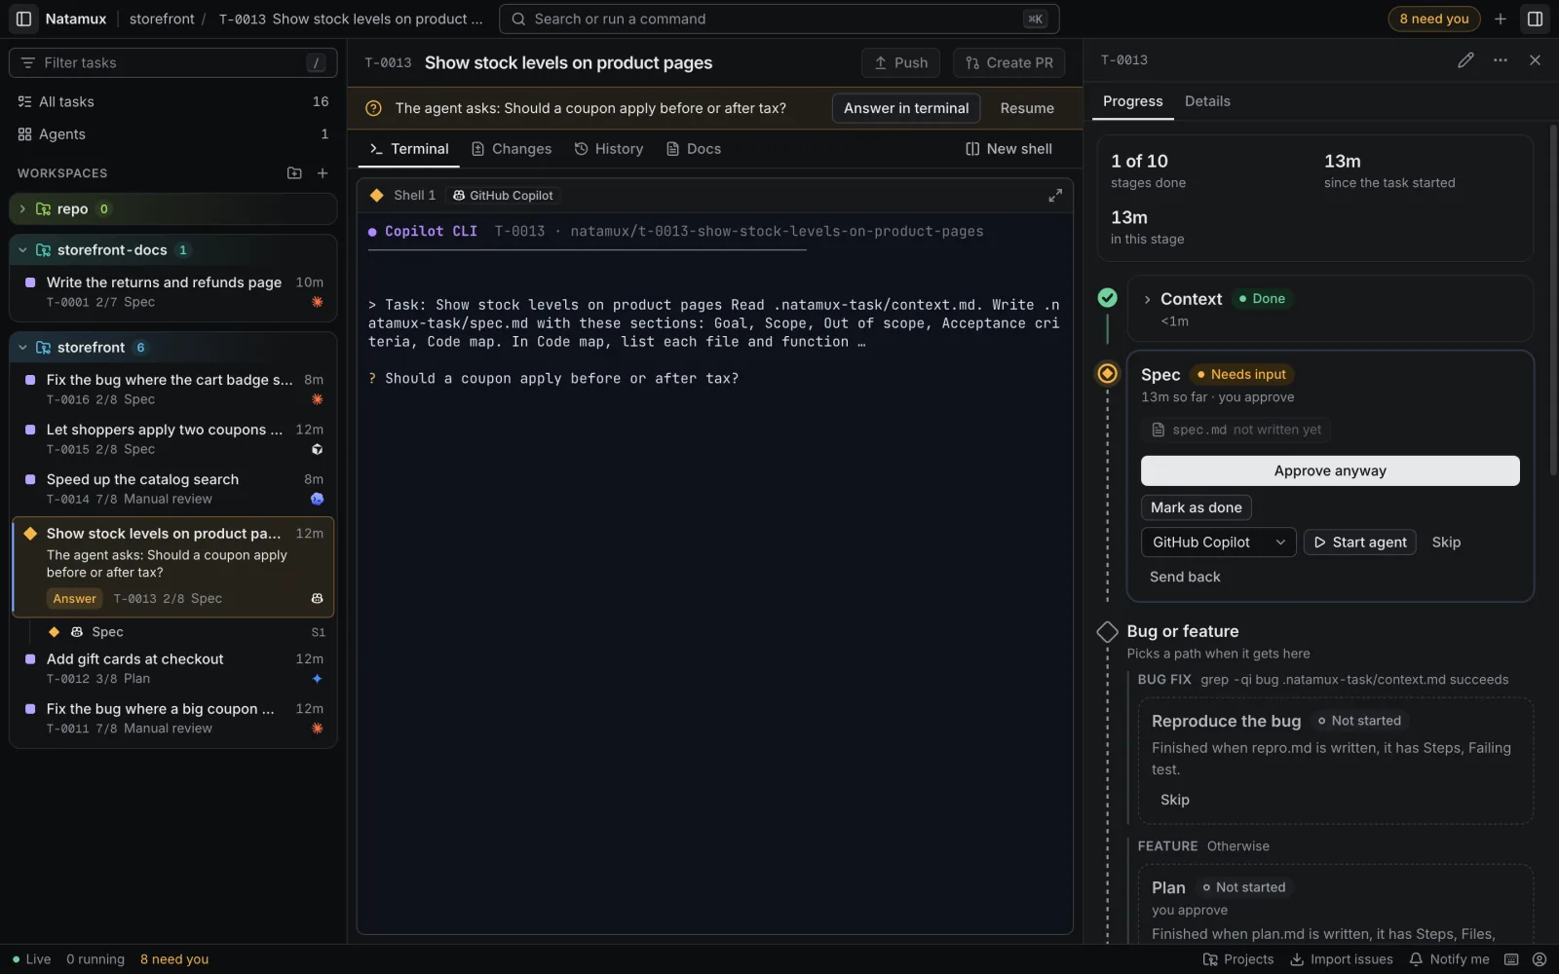Screen dimensions: 1559x974
Task: Click the Push button
Action: pos(900,62)
